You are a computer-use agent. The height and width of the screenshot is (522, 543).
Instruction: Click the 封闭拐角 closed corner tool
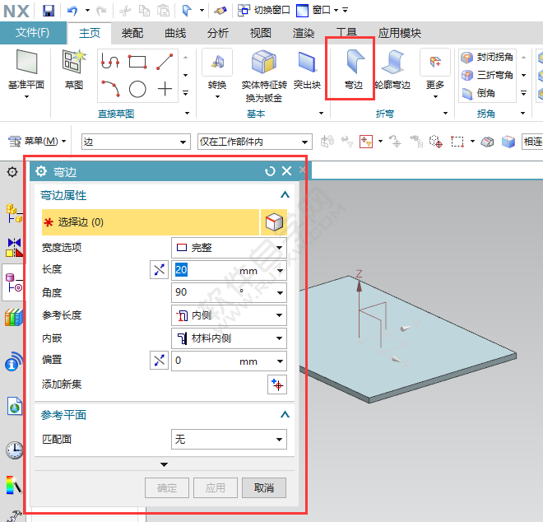(487, 57)
